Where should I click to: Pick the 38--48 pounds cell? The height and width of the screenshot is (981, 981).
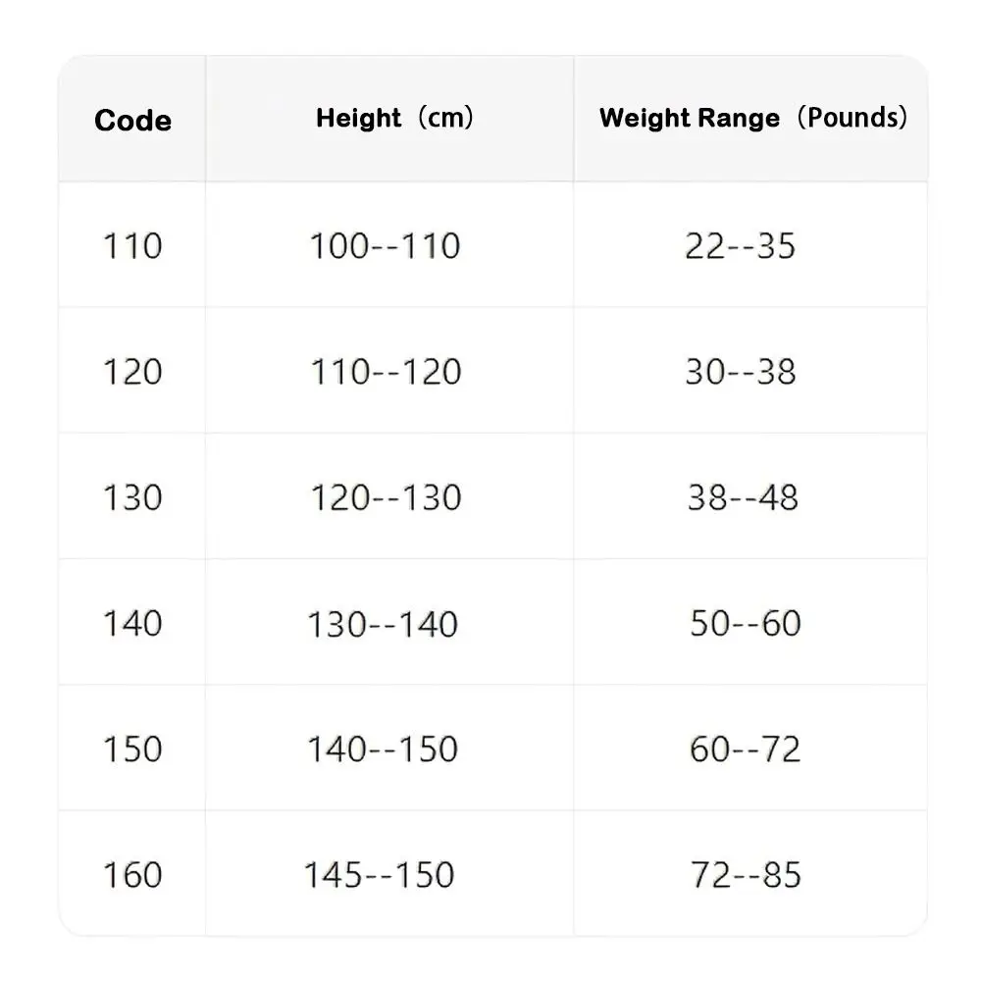(x=743, y=497)
